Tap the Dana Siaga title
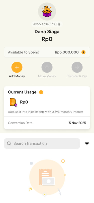 coord(47,32)
